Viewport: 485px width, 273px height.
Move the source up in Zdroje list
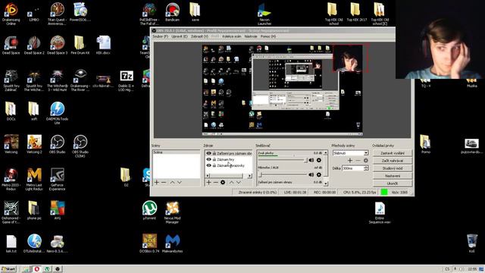pyautogui.click(x=231, y=183)
